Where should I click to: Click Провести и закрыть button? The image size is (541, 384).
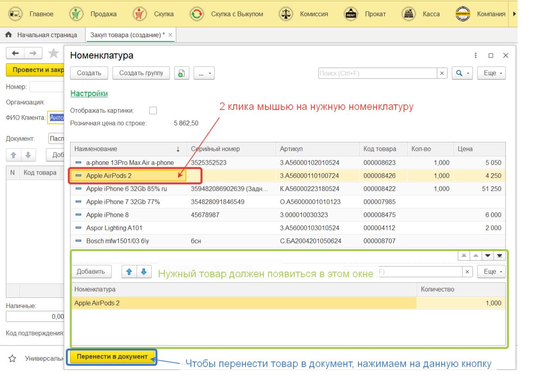coord(35,70)
